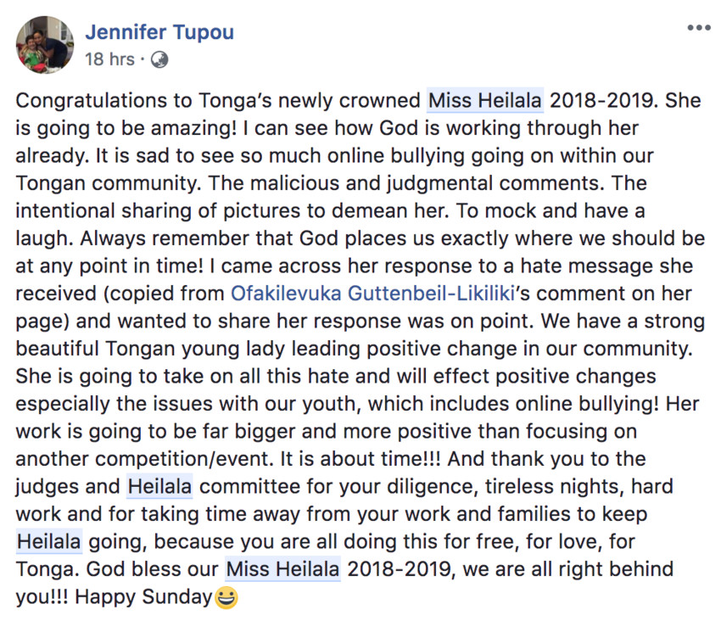Click highlighted Miss Heilala after 'God bless our'
Viewport: 721px width, 621px height.
pos(282,569)
